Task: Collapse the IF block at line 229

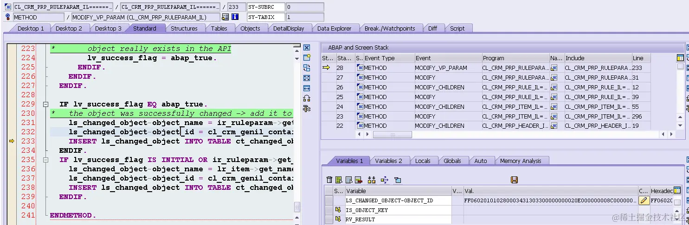Action: pos(45,104)
